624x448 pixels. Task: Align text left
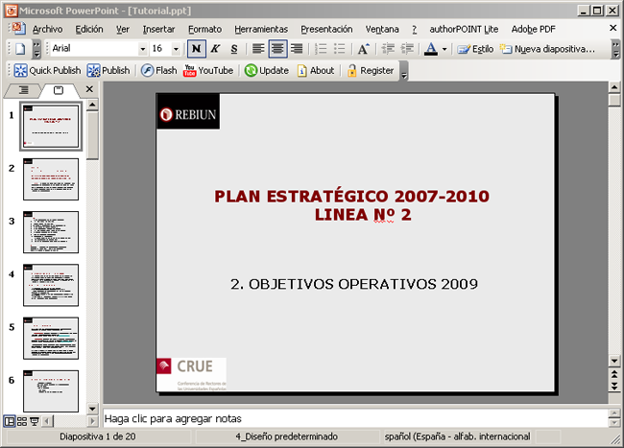click(x=258, y=49)
